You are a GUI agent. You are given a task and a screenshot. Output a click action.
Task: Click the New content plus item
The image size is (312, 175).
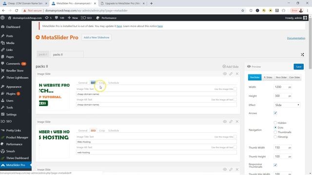tap(73, 18)
